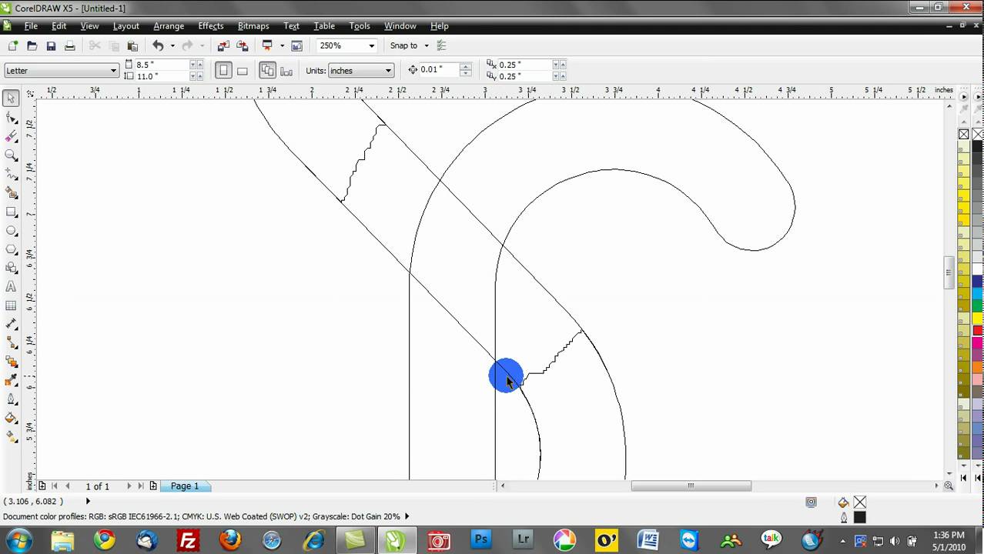Open the Arrange menu

[169, 26]
